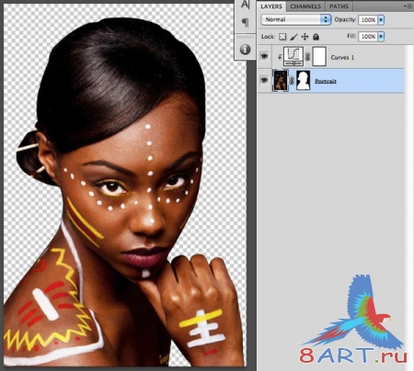Open the blend mode Normal dropdown

pos(296,19)
